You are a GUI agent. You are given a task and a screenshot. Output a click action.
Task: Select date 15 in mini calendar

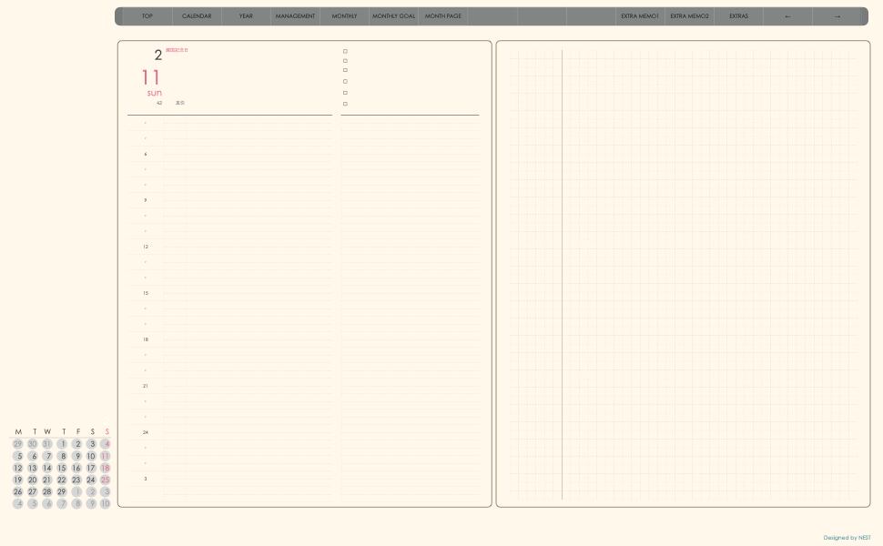pyautogui.click(x=62, y=469)
